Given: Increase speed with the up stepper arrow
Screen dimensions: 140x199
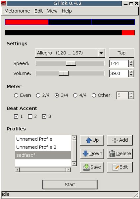Looking at the screenshot, I should click(x=131, y=62).
